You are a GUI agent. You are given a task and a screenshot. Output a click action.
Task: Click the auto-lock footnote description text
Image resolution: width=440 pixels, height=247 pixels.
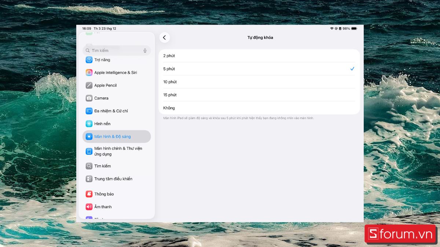click(239, 118)
